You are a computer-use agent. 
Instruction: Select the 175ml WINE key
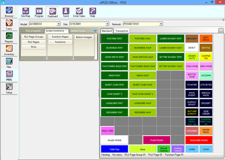(192, 66)
